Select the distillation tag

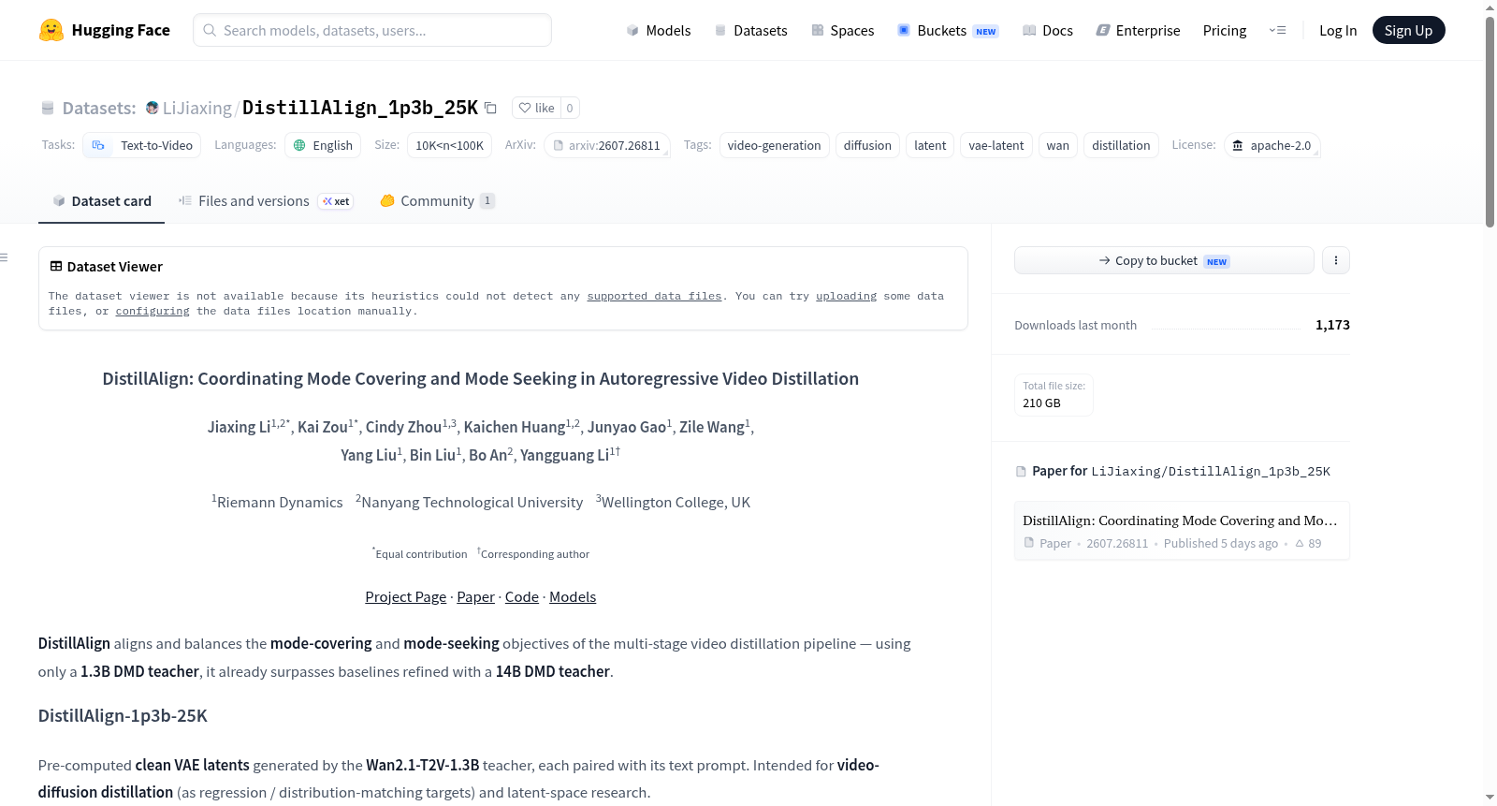pyautogui.click(x=1121, y=145)
